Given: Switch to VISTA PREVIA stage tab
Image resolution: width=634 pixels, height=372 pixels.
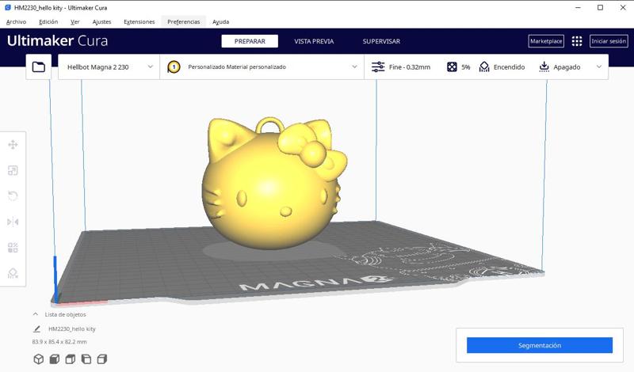Looking at the screenshot, I should tap(314, 41).
